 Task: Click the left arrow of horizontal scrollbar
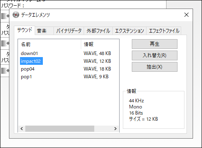(22, 128)
